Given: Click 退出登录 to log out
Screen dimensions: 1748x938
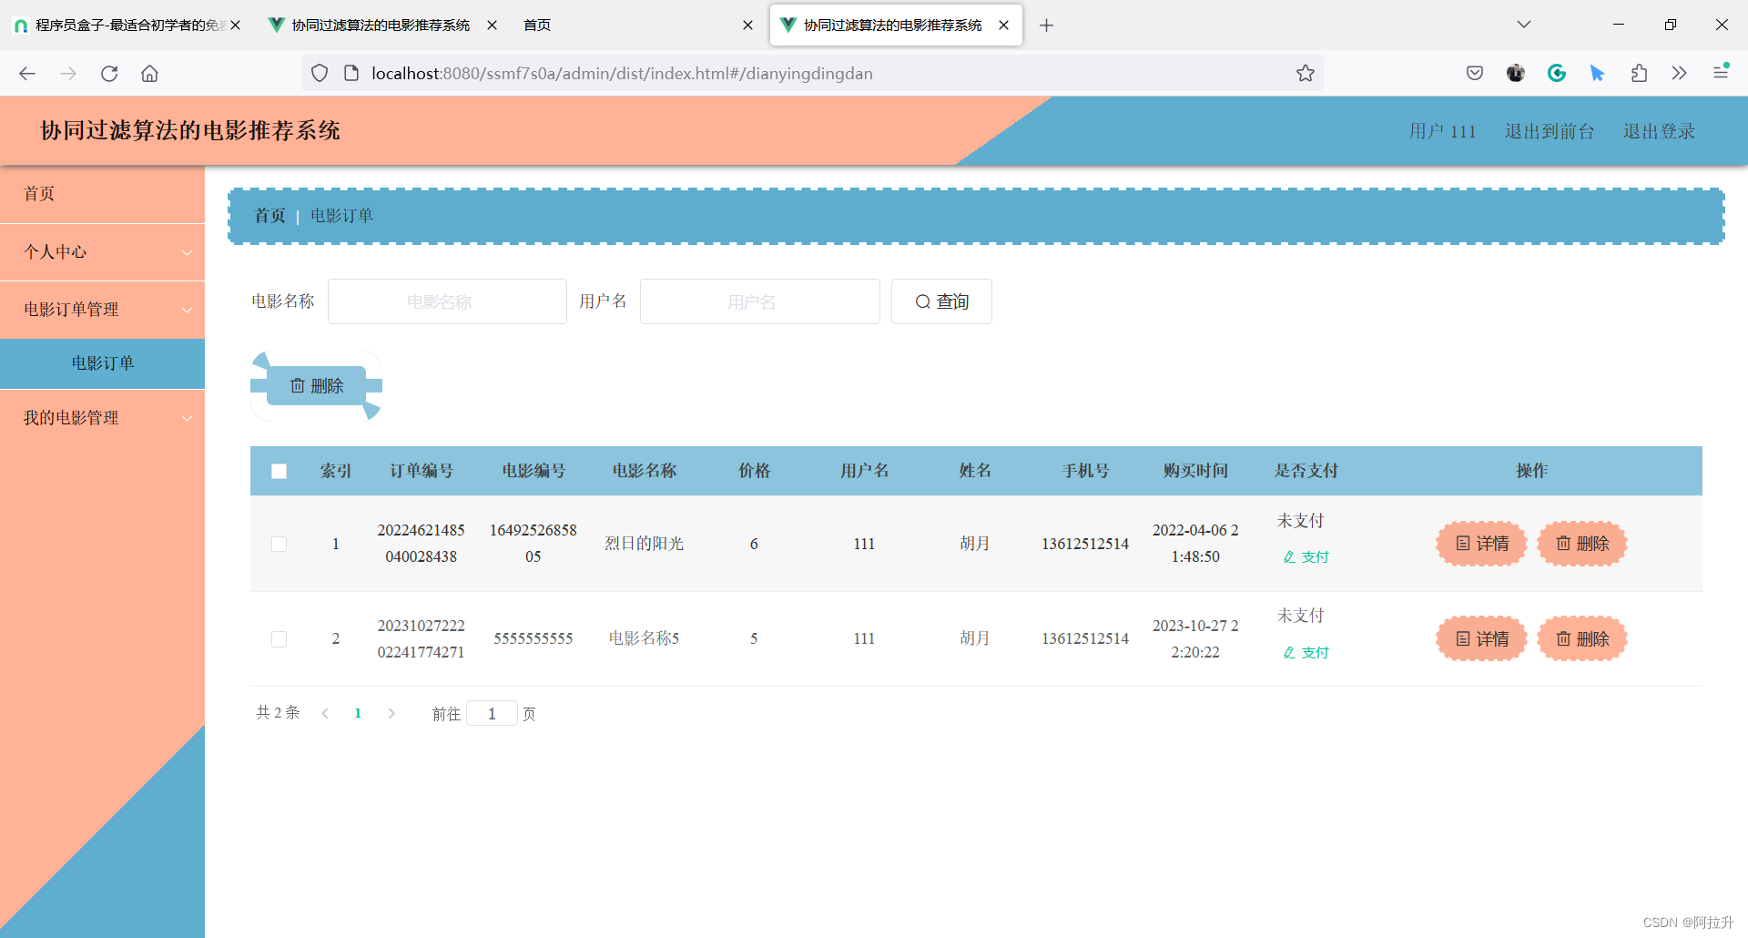Looking at the screenshot, I should 1659,131.
